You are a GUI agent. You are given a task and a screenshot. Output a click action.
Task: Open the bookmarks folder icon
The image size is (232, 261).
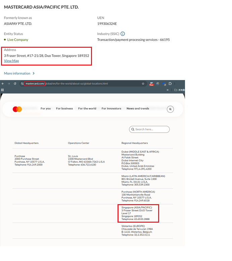tap(176, 90)
